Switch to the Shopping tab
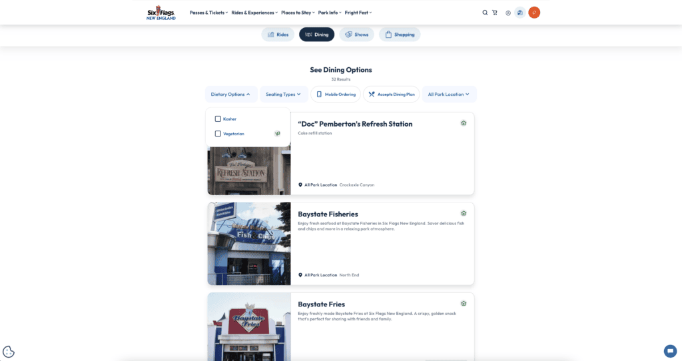 point(400,35)
